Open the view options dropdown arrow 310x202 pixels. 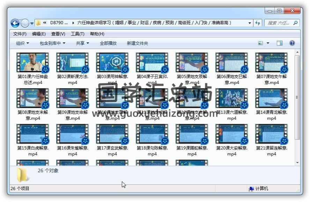tap(268, 43)
